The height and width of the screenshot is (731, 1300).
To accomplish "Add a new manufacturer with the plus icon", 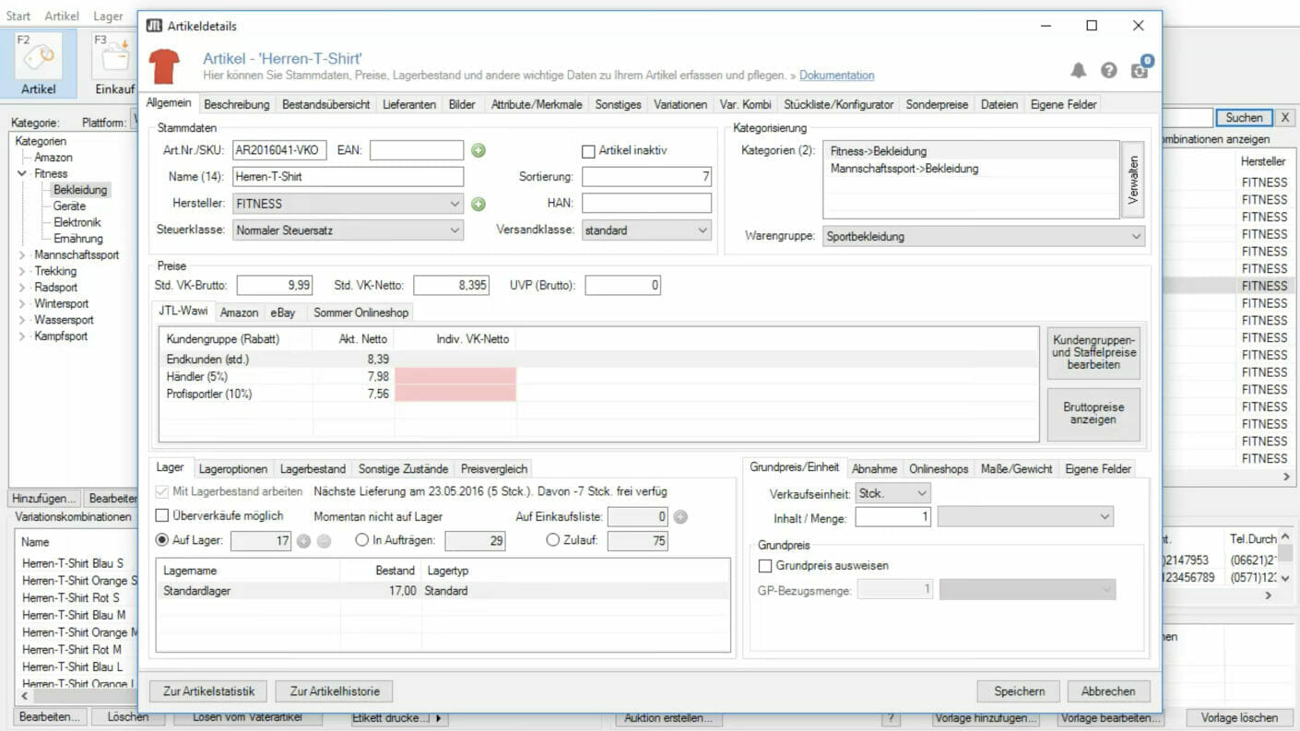I will (x=478, y=203).
